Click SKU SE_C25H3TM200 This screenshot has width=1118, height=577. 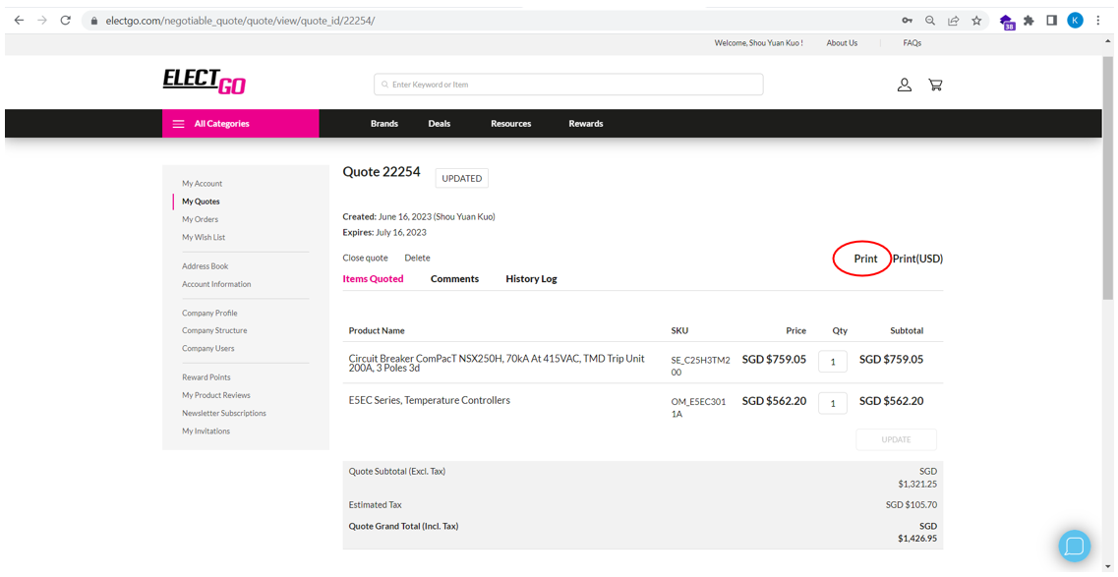[x=700, y=366]
